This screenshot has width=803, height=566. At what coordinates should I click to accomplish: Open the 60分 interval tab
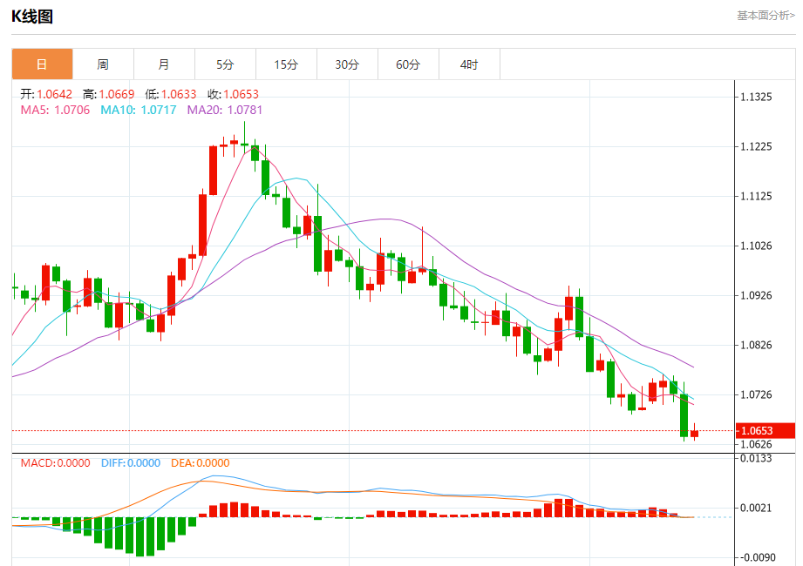(408, 64)
